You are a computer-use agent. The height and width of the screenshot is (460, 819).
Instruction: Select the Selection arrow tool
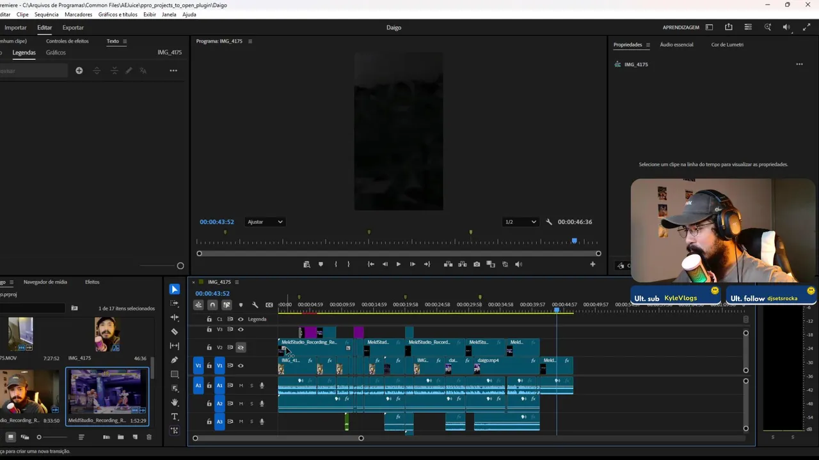pyautogui.click(x=175, y=289)
